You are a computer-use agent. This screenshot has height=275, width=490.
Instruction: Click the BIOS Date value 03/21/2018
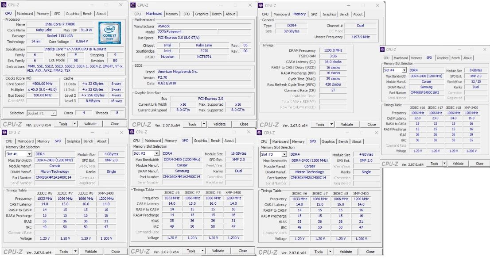click(205, 83)
